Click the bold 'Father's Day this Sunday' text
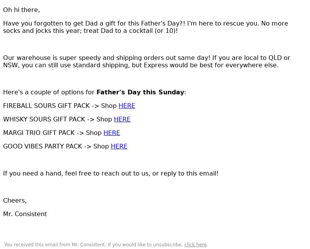 (x=140, y=92)
